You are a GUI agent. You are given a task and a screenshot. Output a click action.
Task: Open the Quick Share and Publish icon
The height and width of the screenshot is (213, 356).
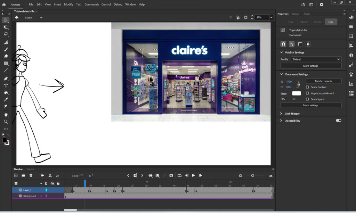coord(303,4)
